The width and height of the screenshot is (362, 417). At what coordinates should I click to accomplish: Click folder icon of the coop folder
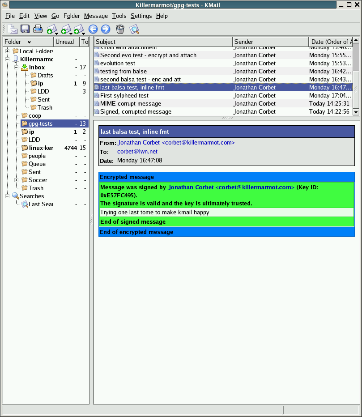click(x=25, y=115)
